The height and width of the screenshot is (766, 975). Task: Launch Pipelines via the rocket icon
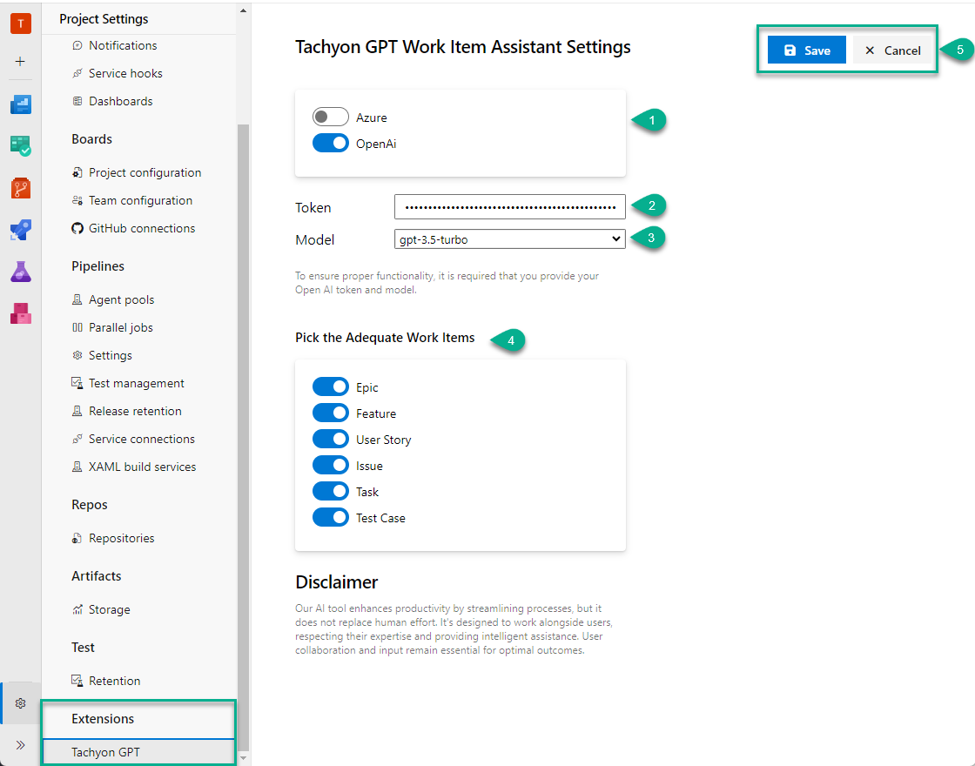pos(21,230)
